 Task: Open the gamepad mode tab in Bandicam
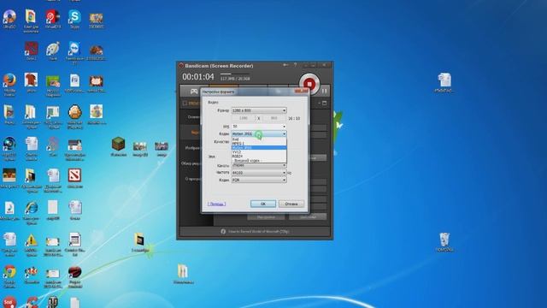coord(194,92)
